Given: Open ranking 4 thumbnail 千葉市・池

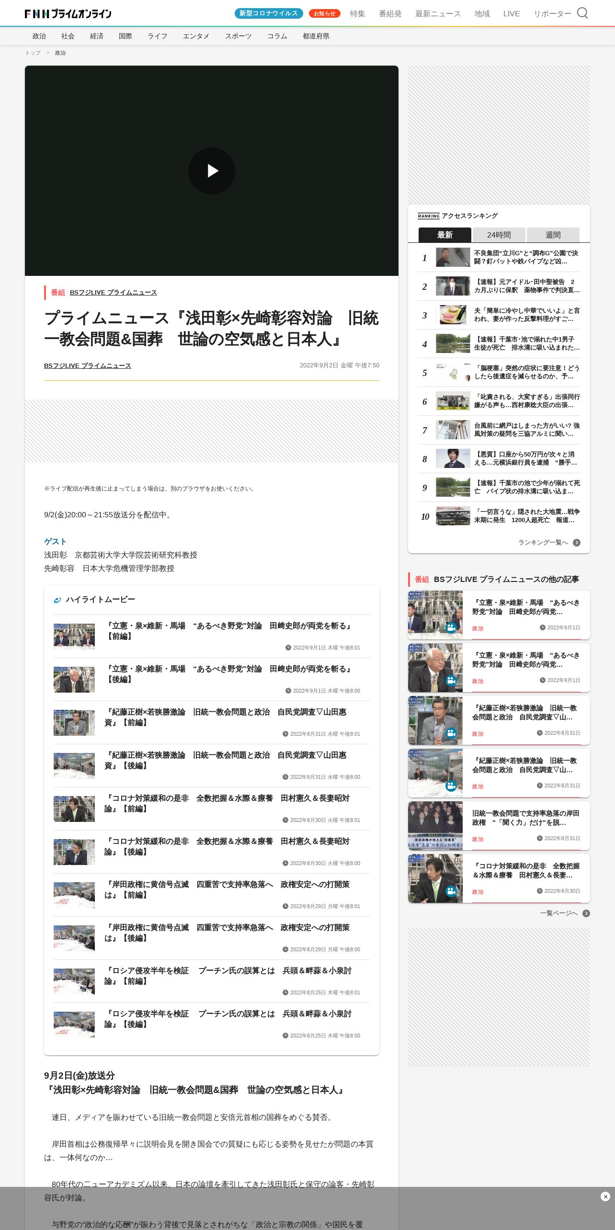Looking at the screenshot, I should pos(453,343).
